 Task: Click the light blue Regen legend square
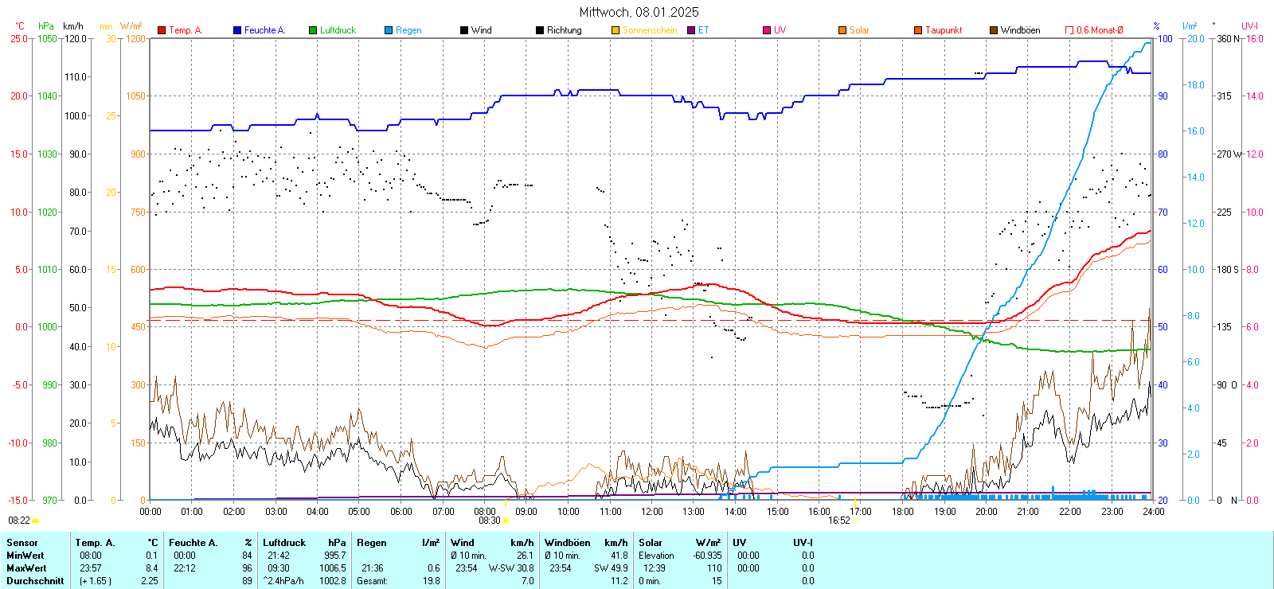[389, 30]
